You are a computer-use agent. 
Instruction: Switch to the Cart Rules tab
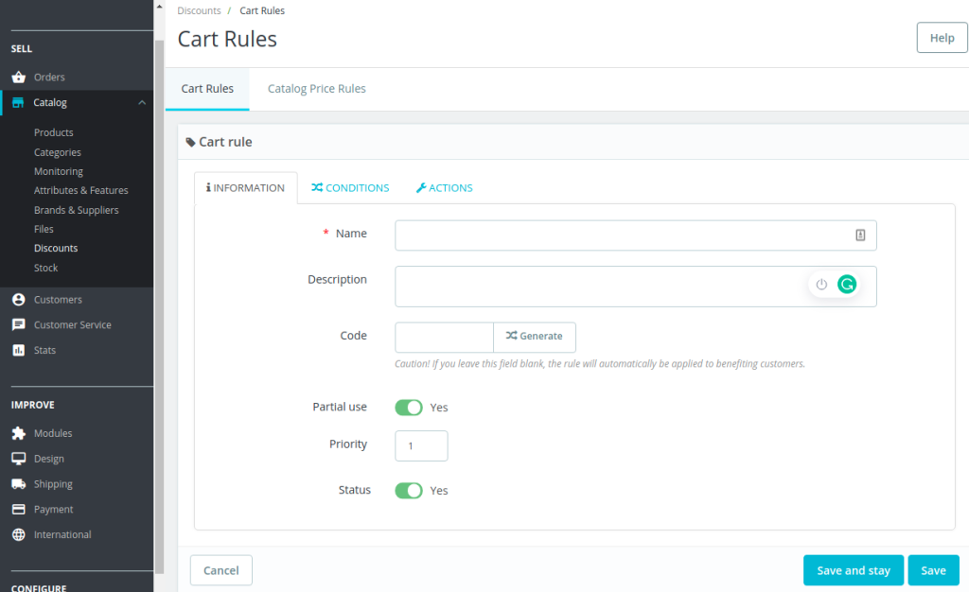207,89
